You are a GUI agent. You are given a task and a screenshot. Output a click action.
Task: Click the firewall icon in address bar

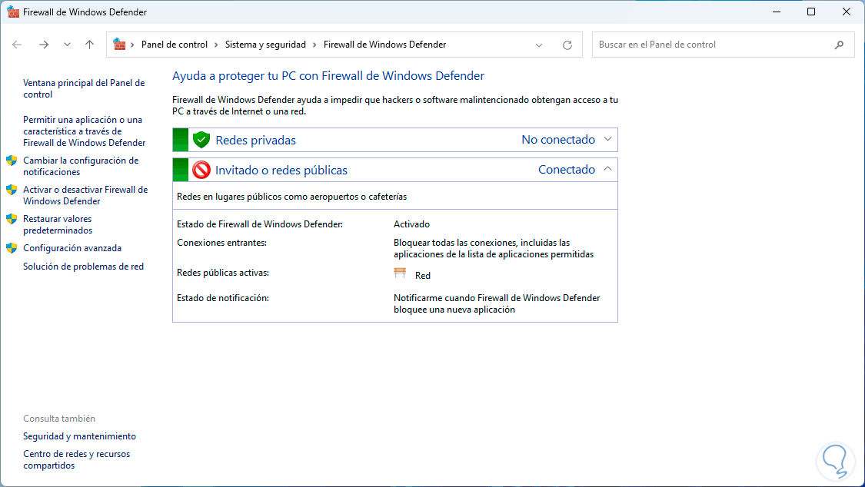click(x=119, y=45)
